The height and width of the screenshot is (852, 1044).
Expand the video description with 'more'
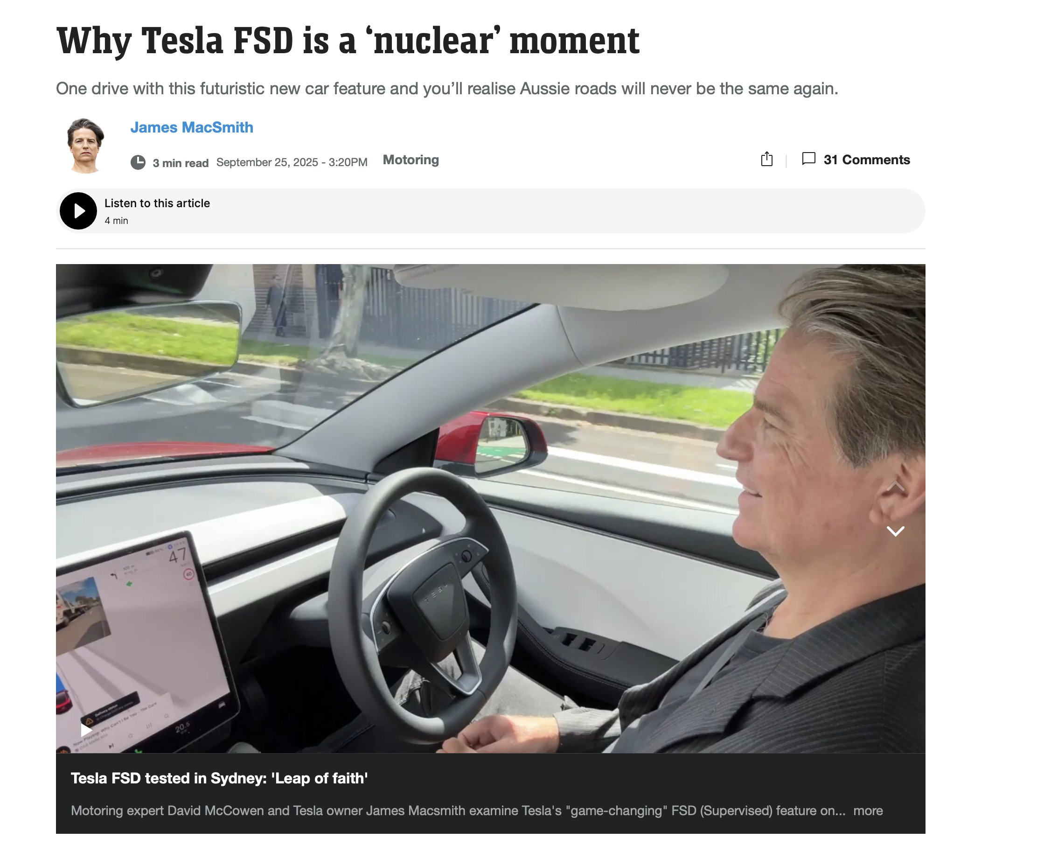868,811
